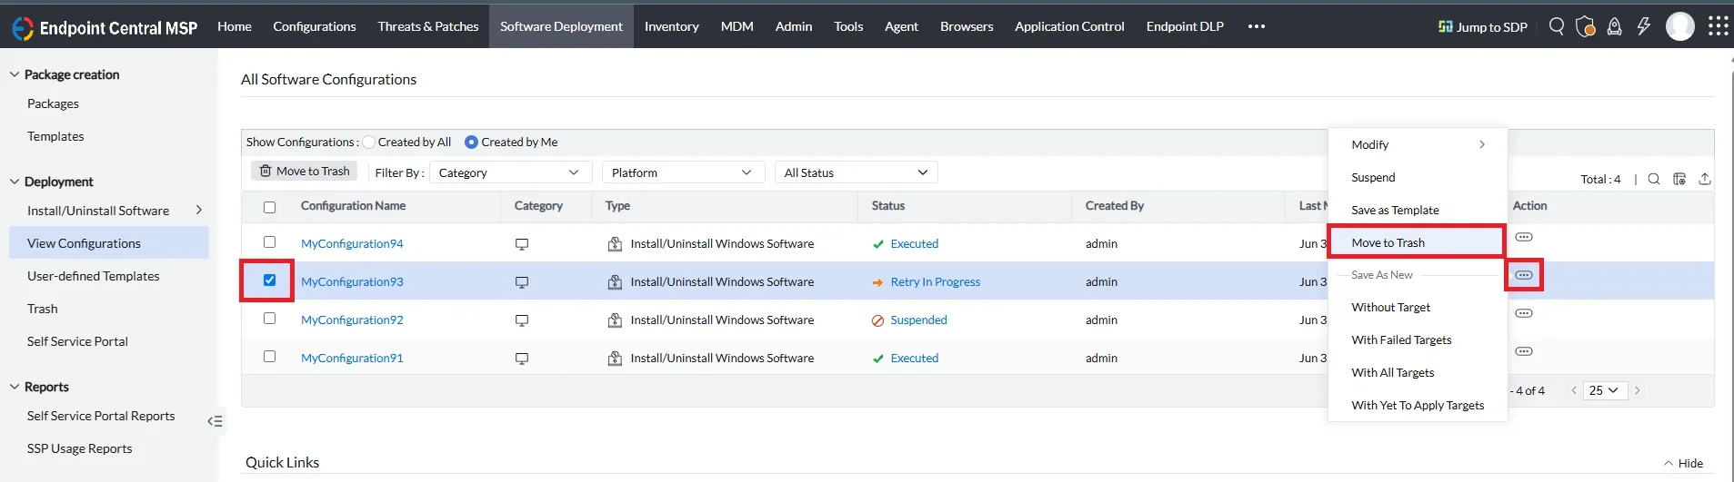Choose With Yet To Apply Targets option
The height and width of the screenshot is (482, 1734).
click(1418, 405)
